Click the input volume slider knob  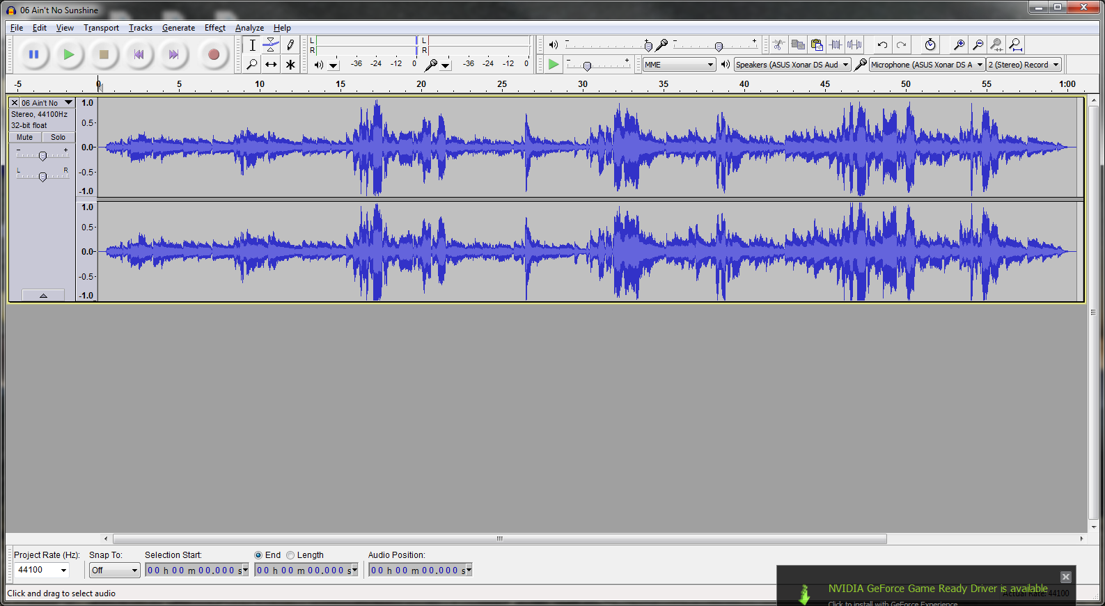click(x=719, y=47)
